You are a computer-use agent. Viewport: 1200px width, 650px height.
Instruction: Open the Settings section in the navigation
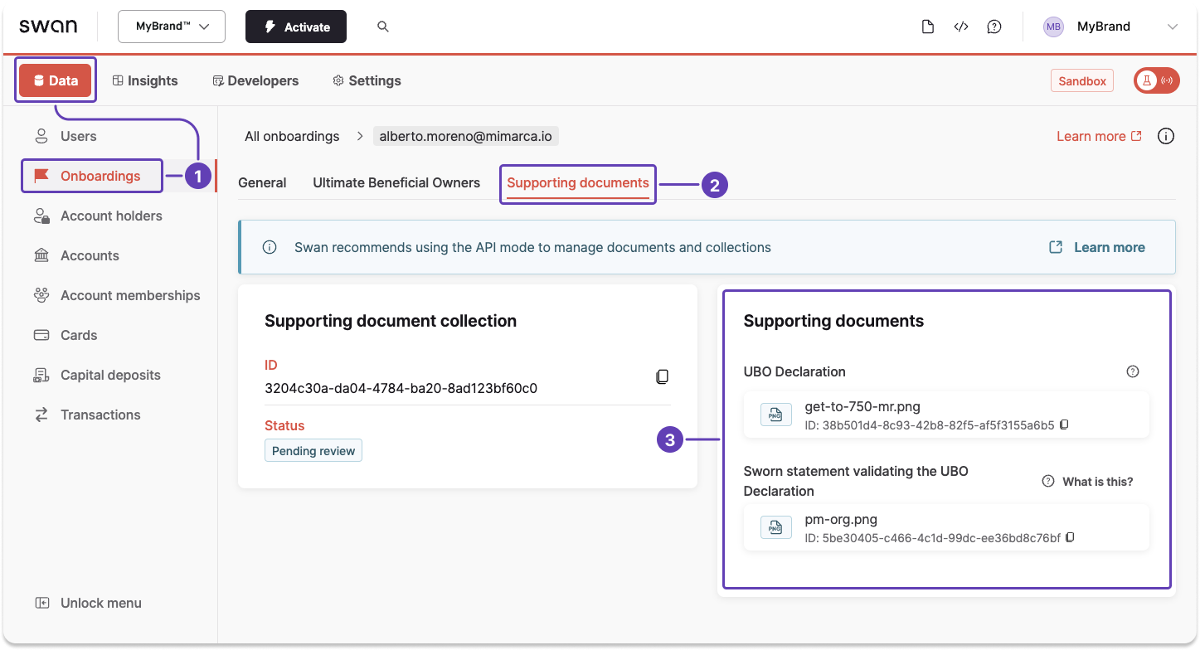tap(367, 80)
